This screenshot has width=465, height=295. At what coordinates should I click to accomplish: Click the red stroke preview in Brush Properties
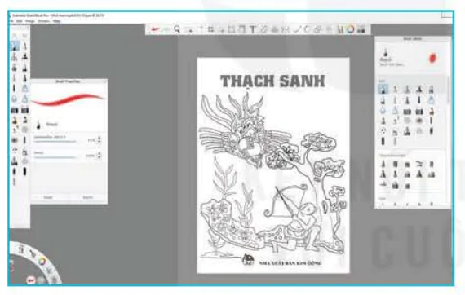(69, 99)
